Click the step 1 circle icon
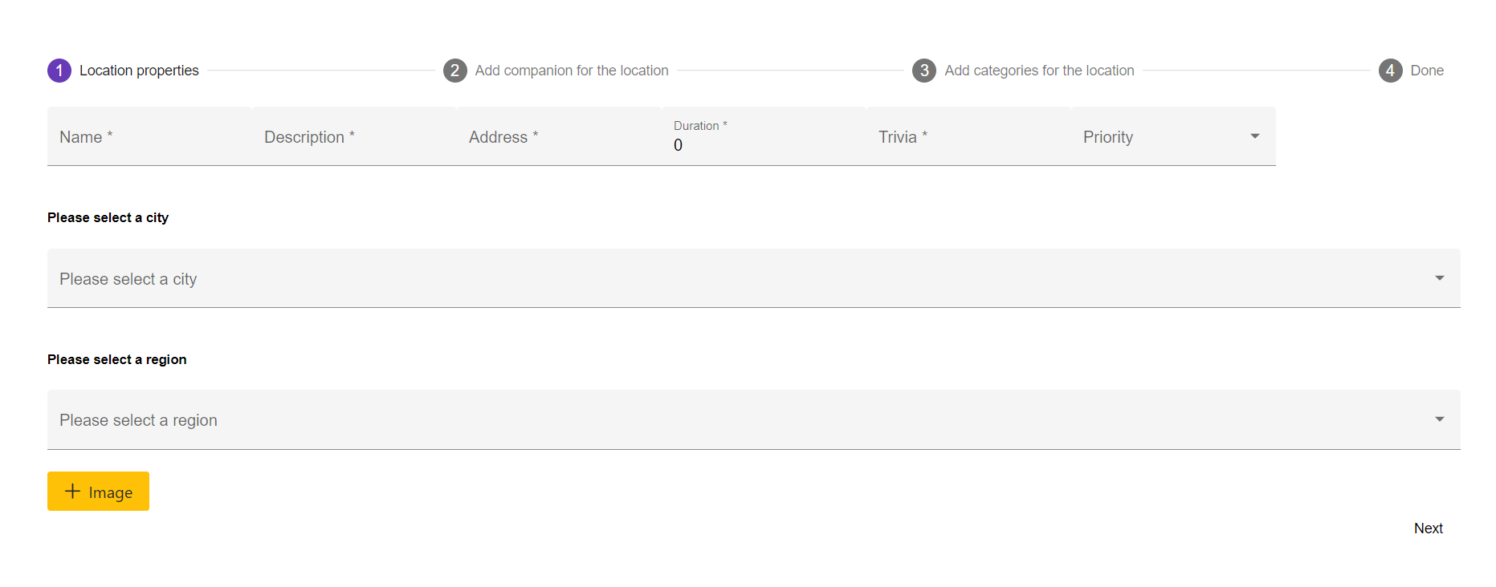 (x=59, y=71)
